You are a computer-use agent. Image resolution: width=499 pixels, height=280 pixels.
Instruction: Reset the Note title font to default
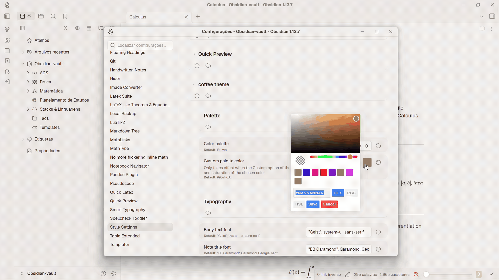378,249
